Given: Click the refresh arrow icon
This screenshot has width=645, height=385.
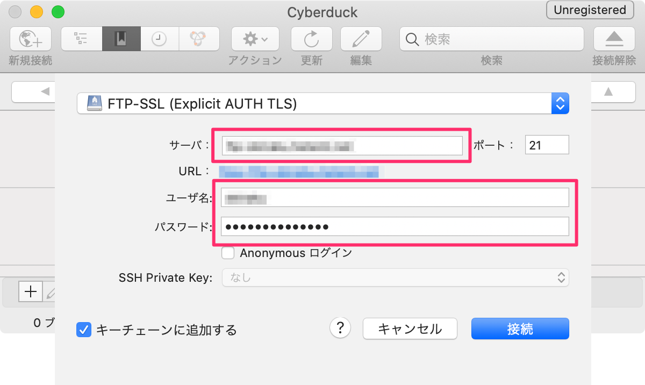Looking at the screenshot, I should click(311, 39).
